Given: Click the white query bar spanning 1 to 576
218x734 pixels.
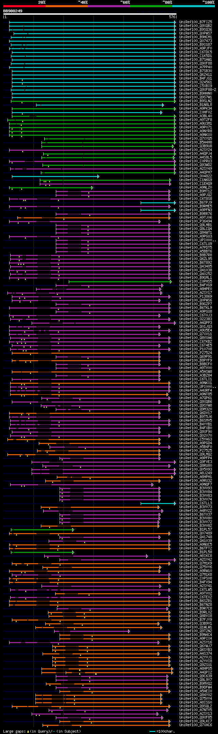Looking at the screenshot, I should [x=90, y=14].
